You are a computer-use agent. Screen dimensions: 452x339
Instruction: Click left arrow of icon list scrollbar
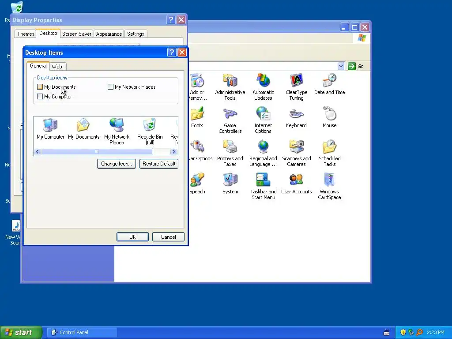pos(38,152)
